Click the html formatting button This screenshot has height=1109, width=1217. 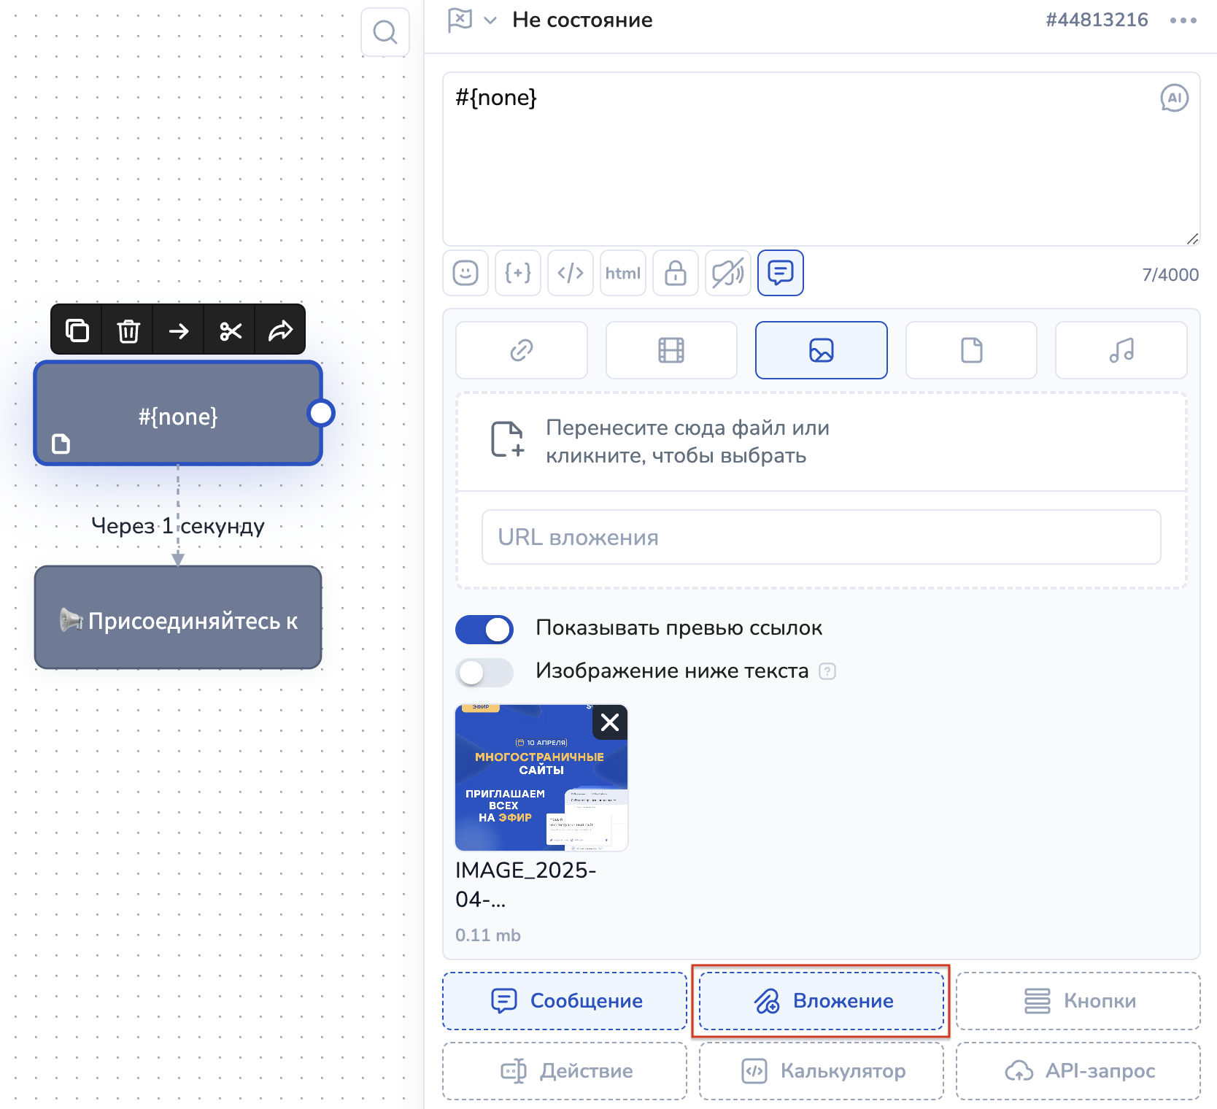click(x=622, y=273)
